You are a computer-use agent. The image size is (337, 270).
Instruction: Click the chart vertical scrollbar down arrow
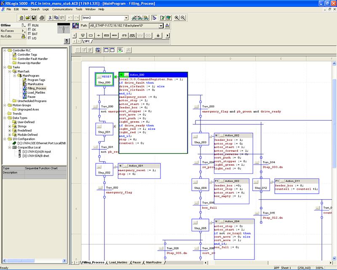point(334,258)
